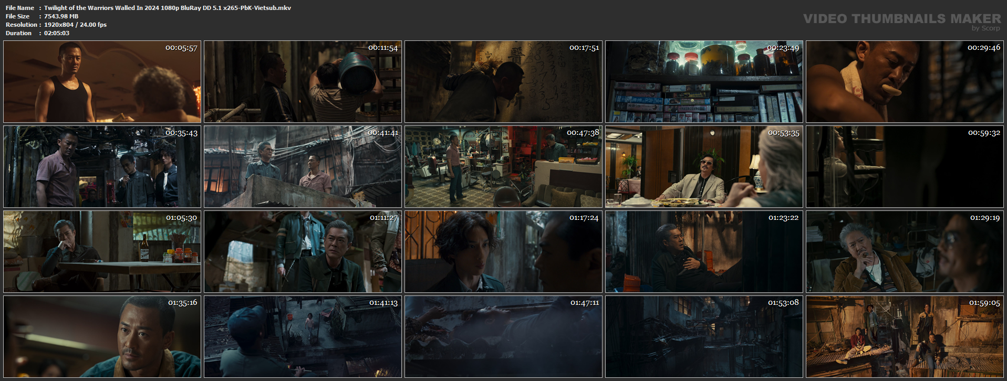Pick the frame at 01:11:27

pyautogui.click(x=303, y=251)
